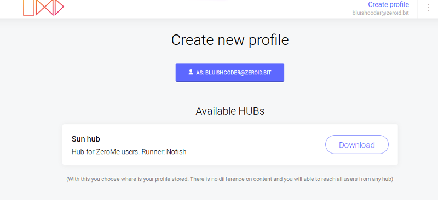
Task: Click the orange square of the logo
Action: click(x=28, y=8)
